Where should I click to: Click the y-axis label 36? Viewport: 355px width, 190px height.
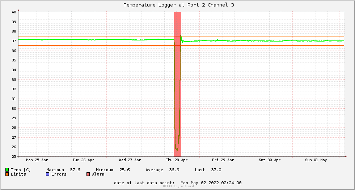14,51
